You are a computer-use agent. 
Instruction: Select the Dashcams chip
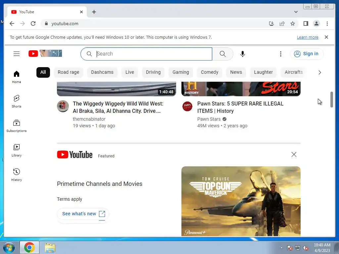tap(102, 72)
